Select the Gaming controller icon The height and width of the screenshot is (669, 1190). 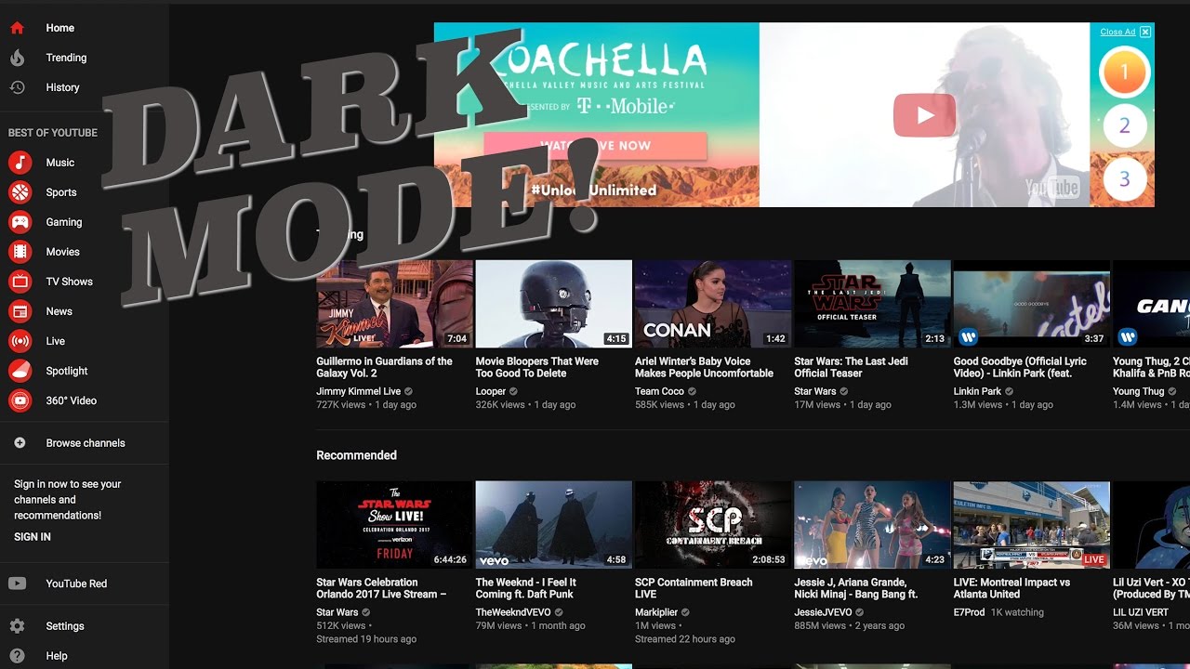(x=20, y=222)
